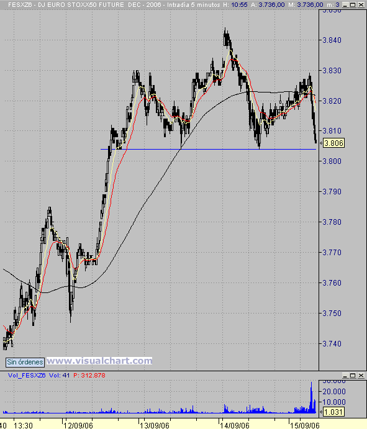Click the 3.770 price axis label

(x=332, y=252)
